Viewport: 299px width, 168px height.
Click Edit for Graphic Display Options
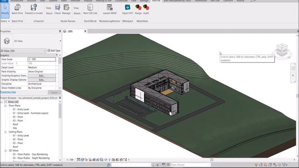click(42, 80)
